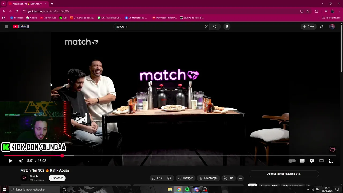Bookmark this page with the star icon

point(308,11)
